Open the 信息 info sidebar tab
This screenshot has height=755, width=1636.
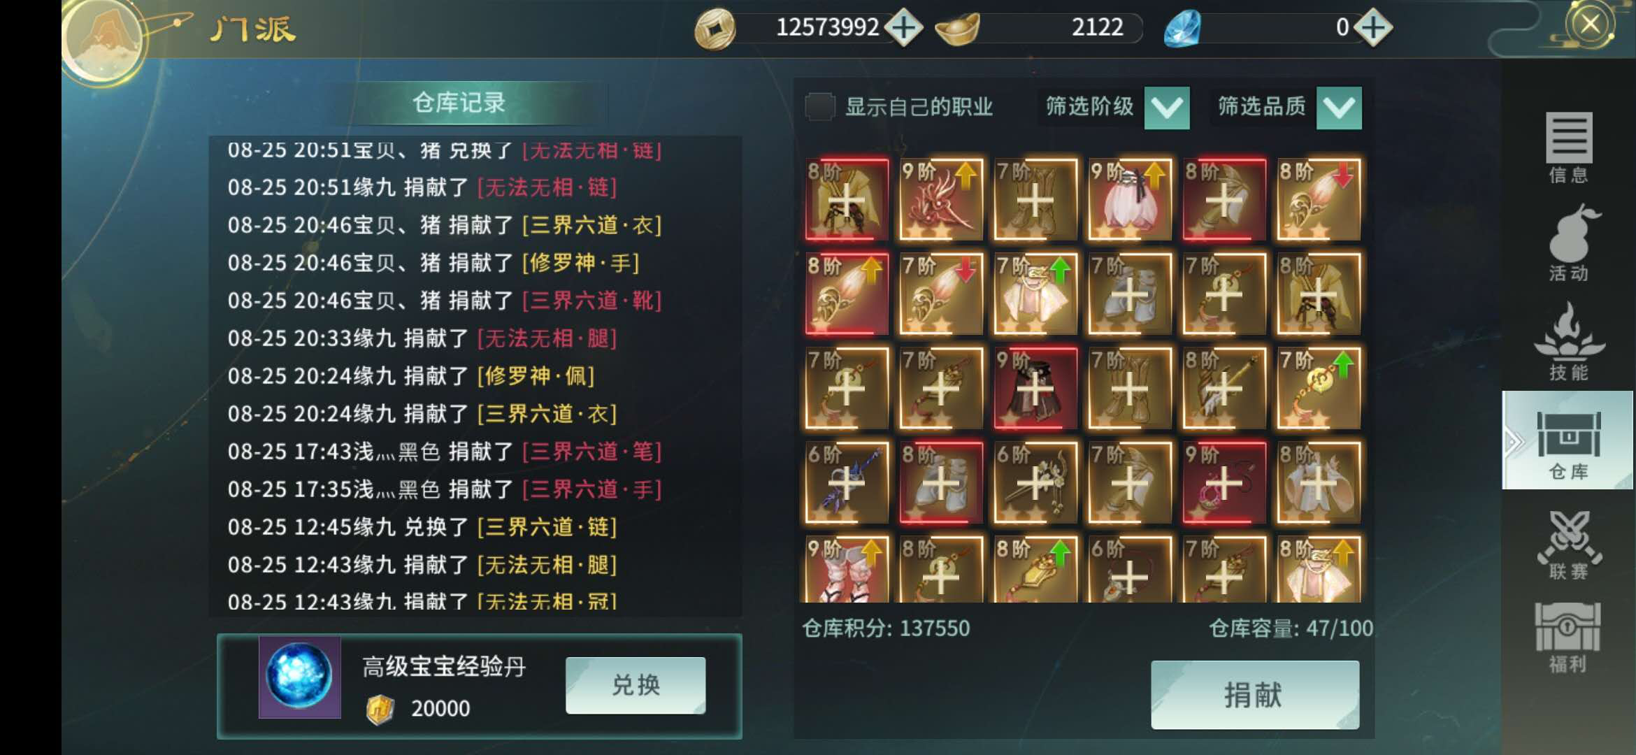pos(1568,147)
